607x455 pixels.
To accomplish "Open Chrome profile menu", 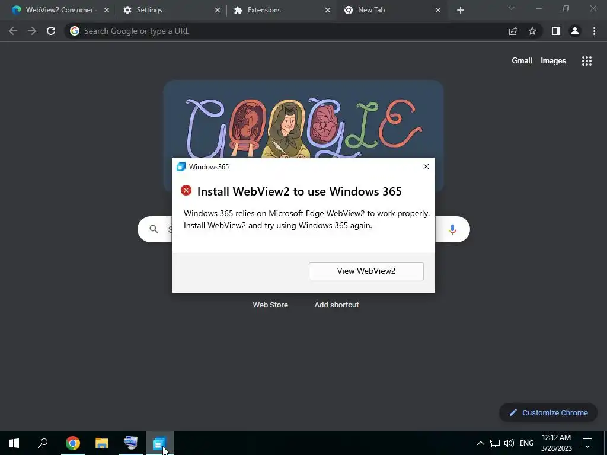I will pos(575,31).
